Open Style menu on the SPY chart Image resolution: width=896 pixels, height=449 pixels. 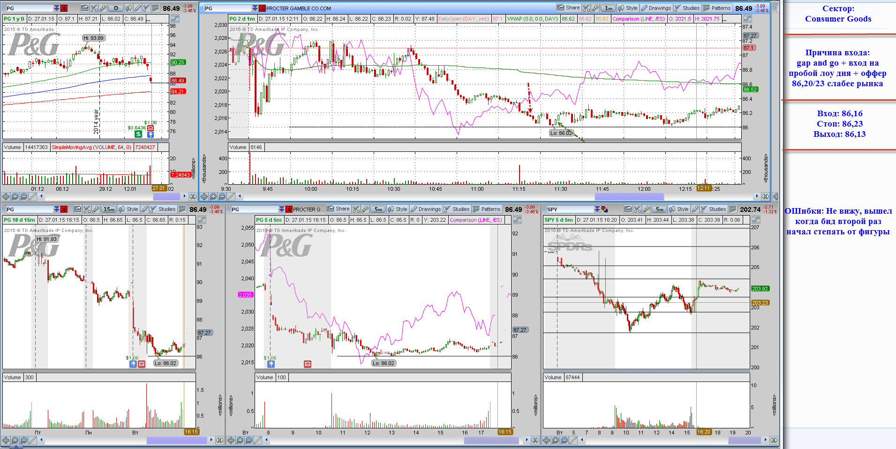[x=679, y=209]
